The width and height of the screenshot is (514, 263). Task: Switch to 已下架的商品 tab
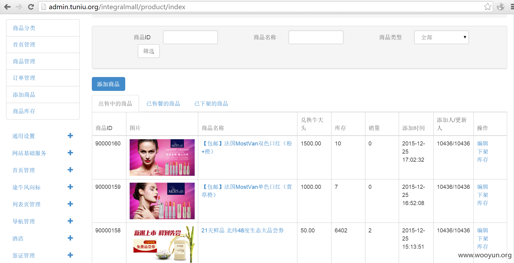point(211,104)
